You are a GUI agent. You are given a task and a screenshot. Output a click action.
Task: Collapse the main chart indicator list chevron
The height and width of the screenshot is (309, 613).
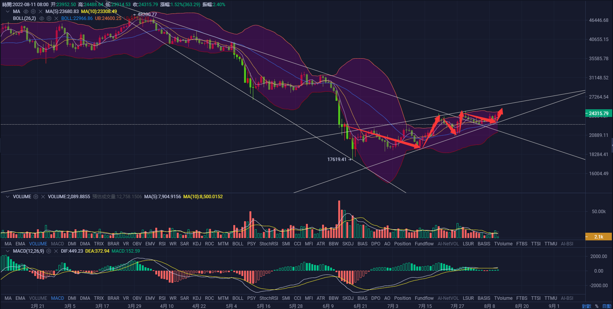click(8, 12)
